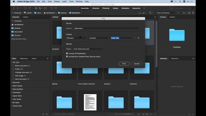This screenshot has height=116, width=206.
Task: Open filter items by rating funnel
Action: click(151, 13)
